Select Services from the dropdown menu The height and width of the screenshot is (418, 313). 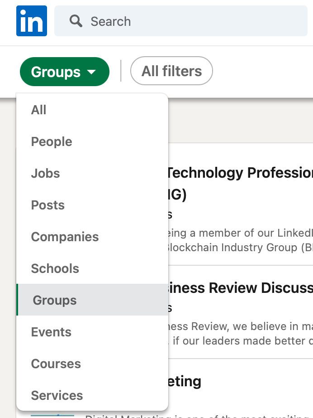[57, 395]
